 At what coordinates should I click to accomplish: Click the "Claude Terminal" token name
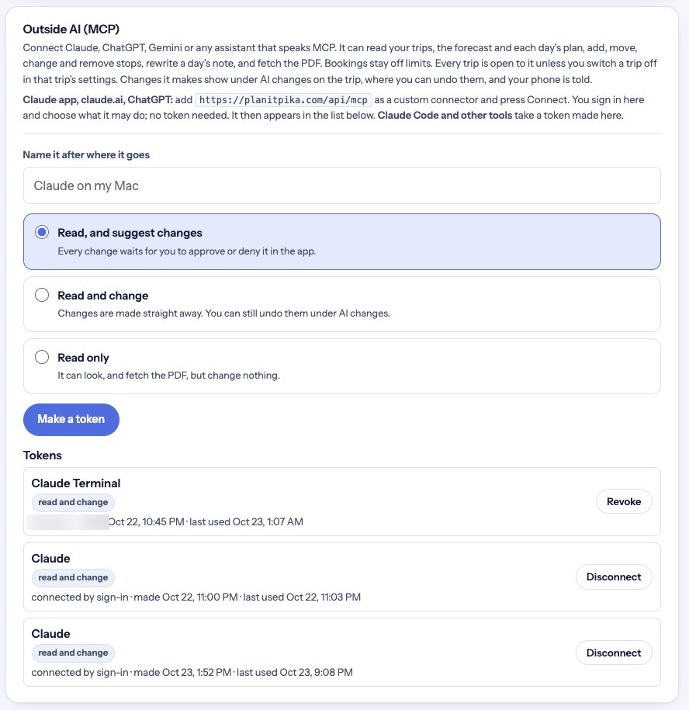(75, 483)
